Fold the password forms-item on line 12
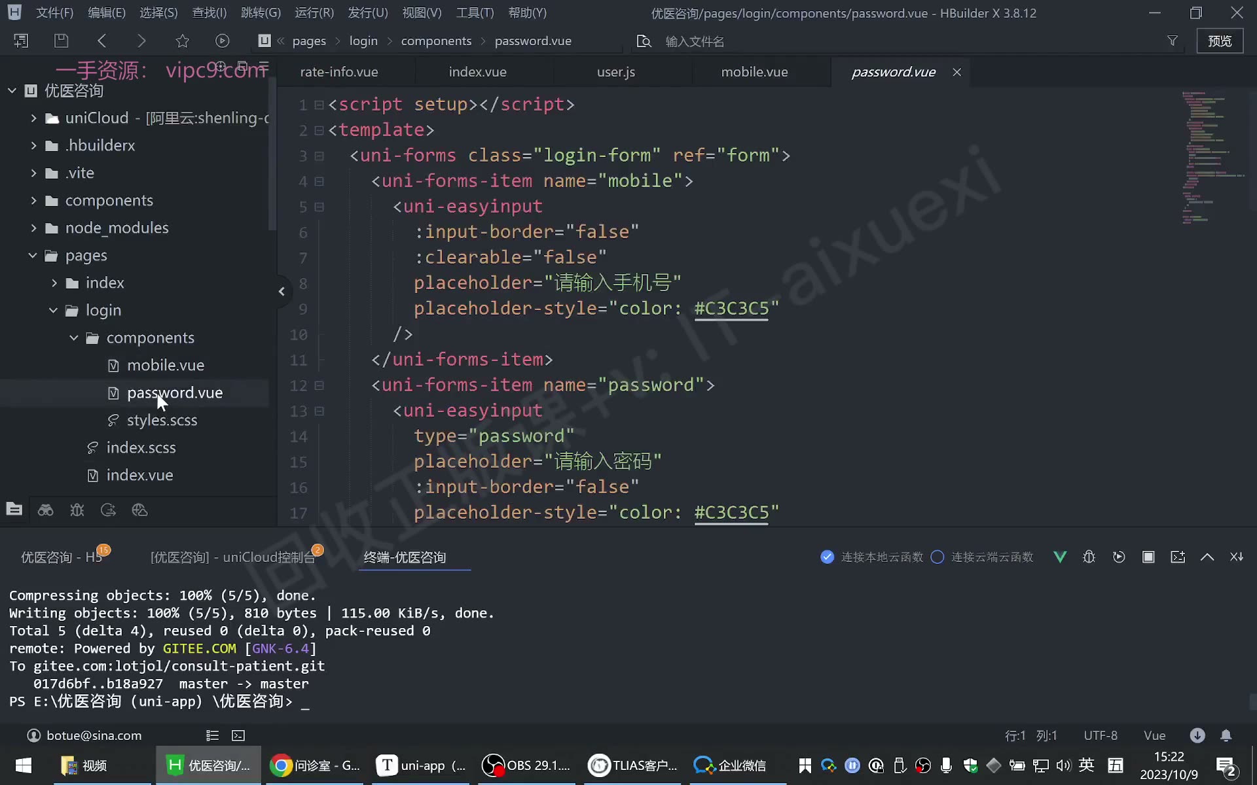 click(319, 385)
